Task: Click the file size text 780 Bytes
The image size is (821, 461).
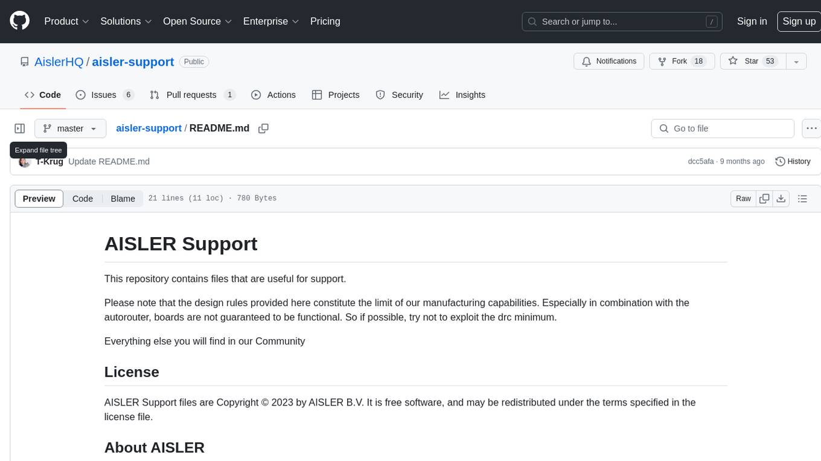Action: pyautogui.click(x=257, y=199)
